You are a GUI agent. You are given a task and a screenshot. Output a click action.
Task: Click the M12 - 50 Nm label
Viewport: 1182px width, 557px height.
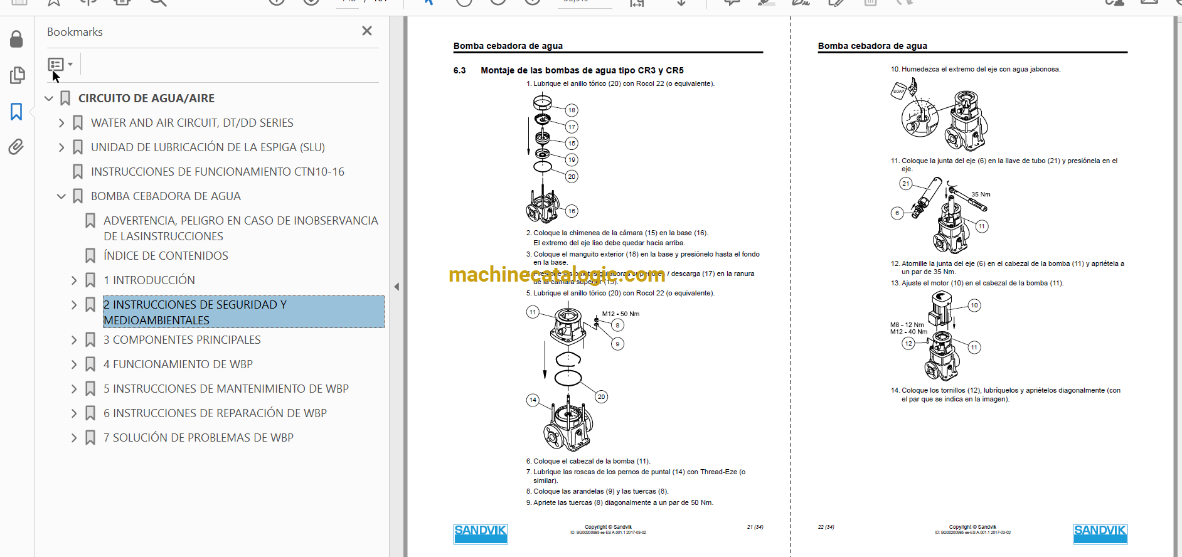point(620,314)
